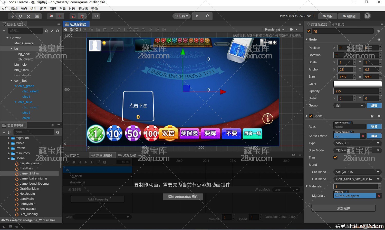The image size is (385, 230).
Task: Open the 节点 menu
Action: pyautogui.click(x=24, y=9)
